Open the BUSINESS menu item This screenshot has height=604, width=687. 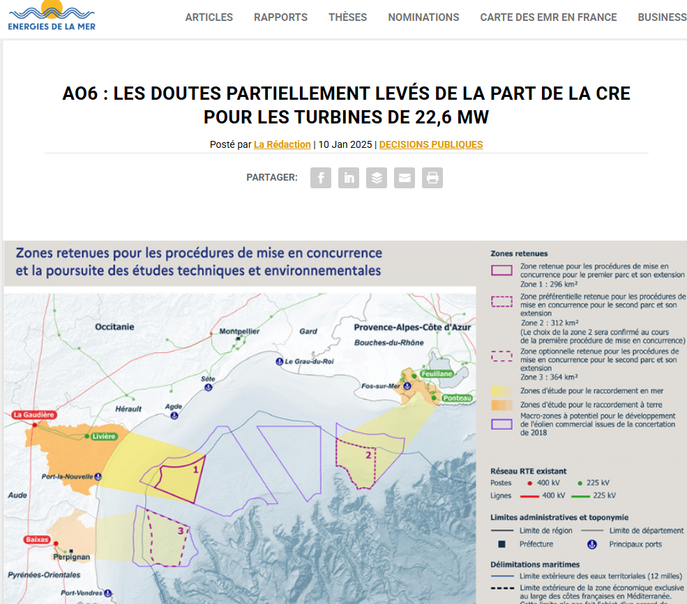661,17
